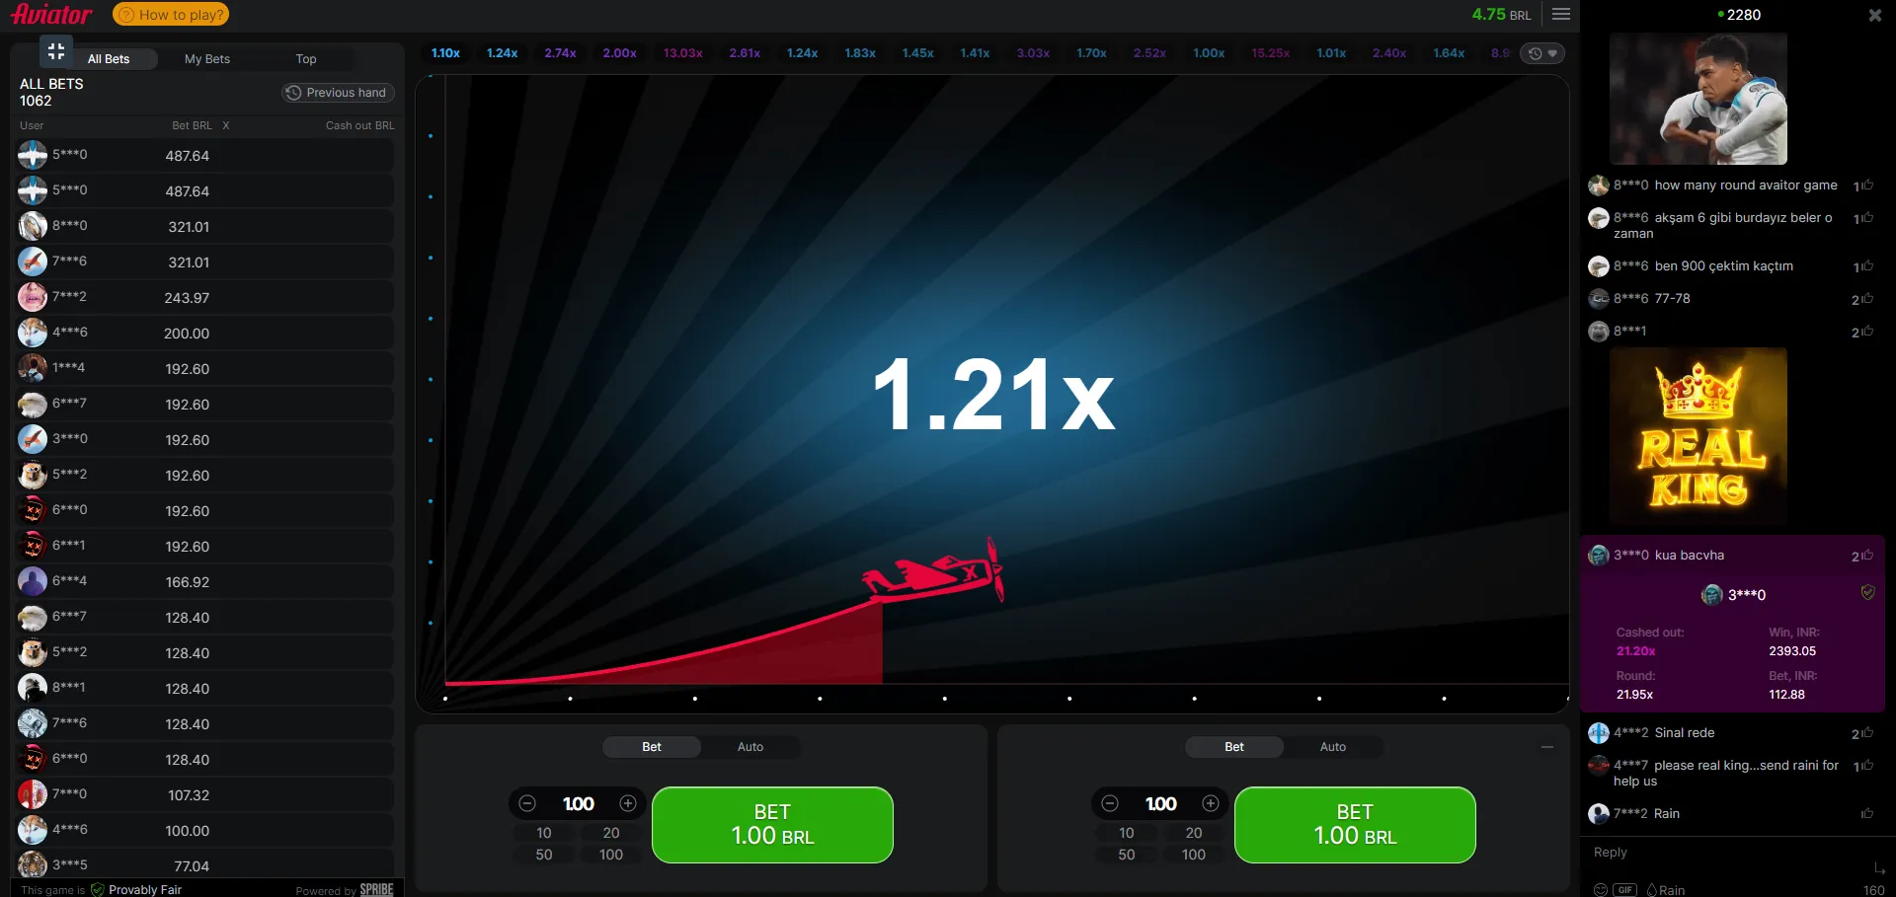The width and height of the screenshot is (1896, 897).
Task: Place right BET 1.00 BRL
Action: point(1355,825)
